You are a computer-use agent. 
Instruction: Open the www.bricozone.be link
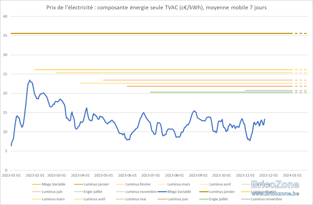pyautogui.click(x=275, y=194)
